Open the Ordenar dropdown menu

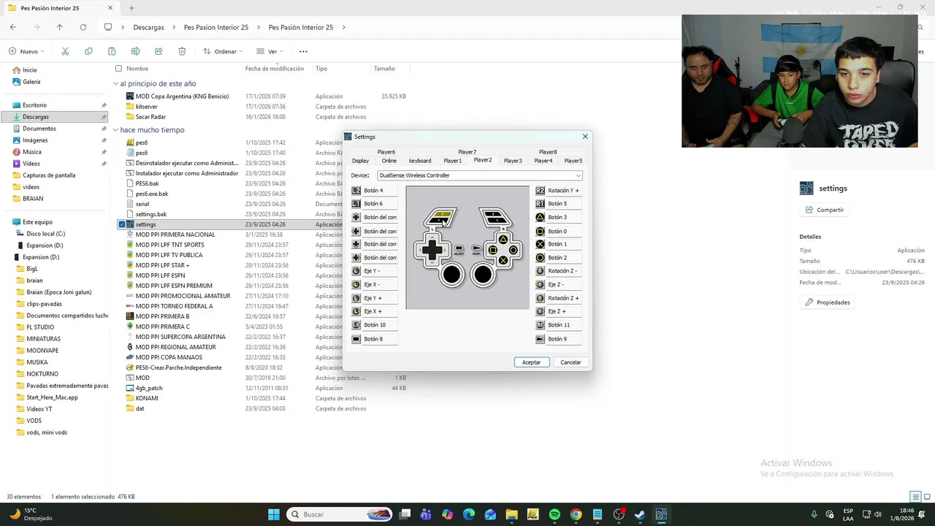tap(224, 51)
